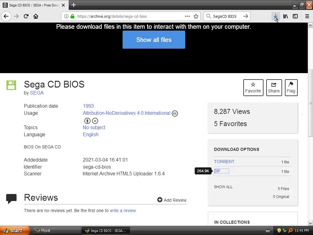Click the English language link
Viewport: 313px width, 235px height.
(x=90, y=135)
